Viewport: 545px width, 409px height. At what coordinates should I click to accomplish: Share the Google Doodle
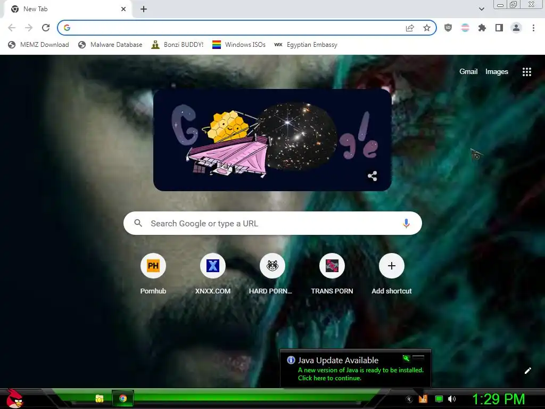click(x=372, y=176)
